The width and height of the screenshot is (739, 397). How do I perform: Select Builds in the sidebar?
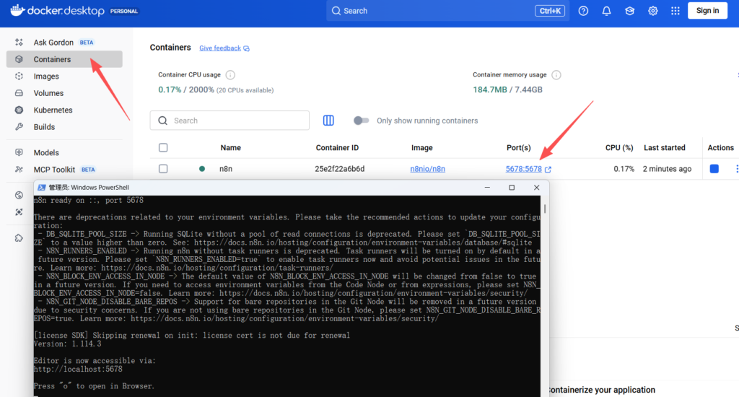44,127
